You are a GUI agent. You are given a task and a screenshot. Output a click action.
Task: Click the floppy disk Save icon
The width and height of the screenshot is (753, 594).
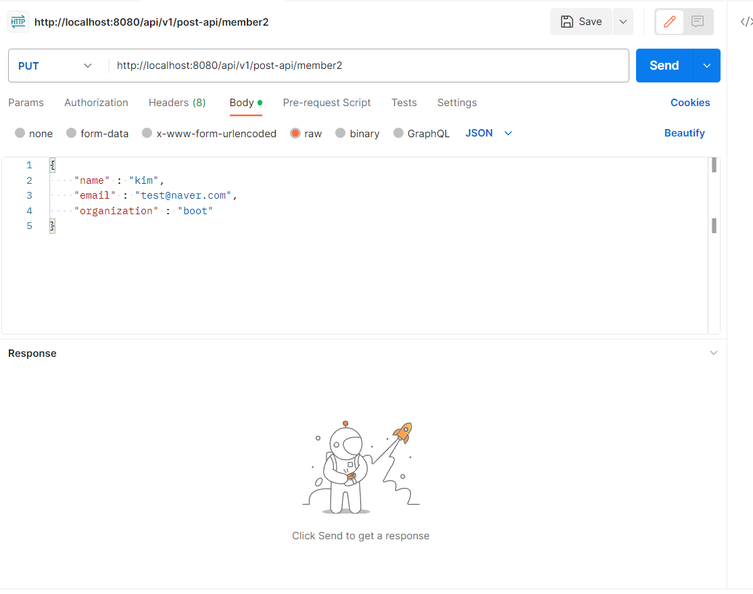(x=566, y=22)
